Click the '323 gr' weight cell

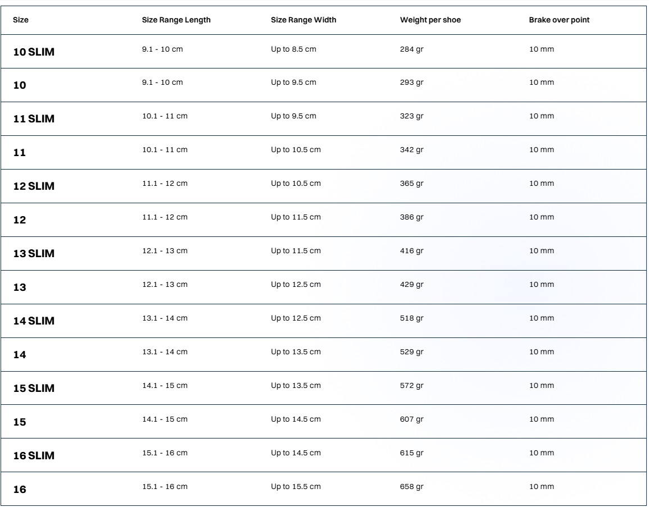(x=411, y=116)
